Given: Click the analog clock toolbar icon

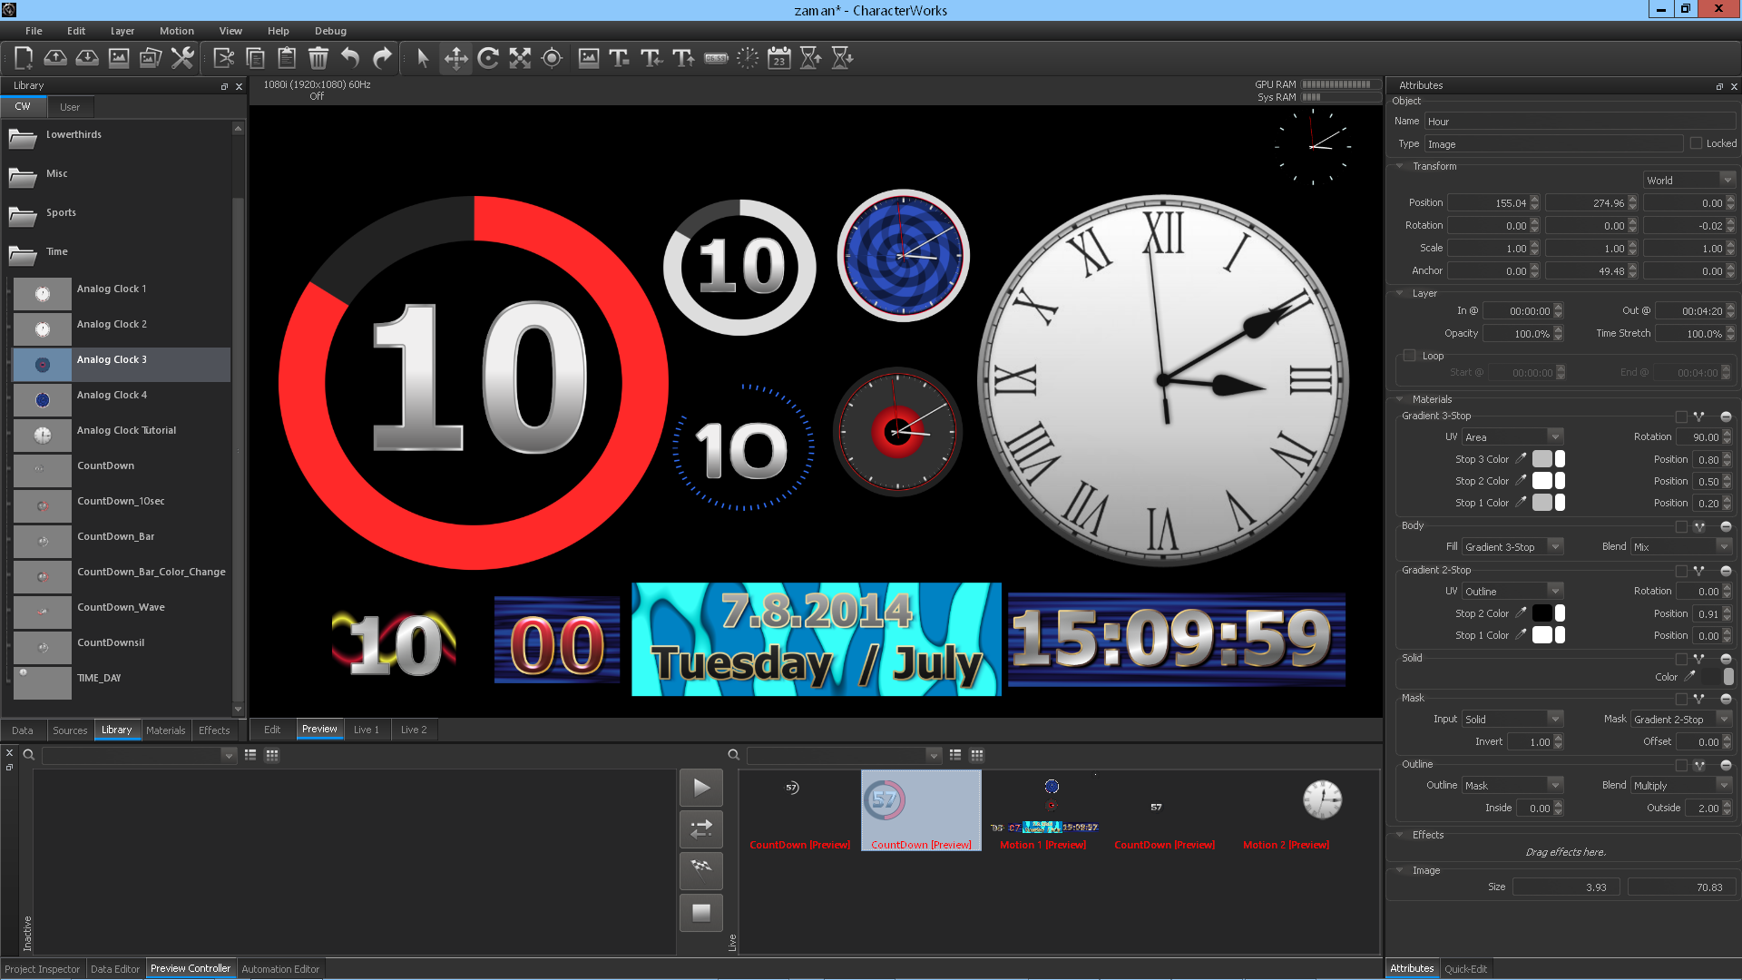Looking at the screenshot, I should click(748, 58).
